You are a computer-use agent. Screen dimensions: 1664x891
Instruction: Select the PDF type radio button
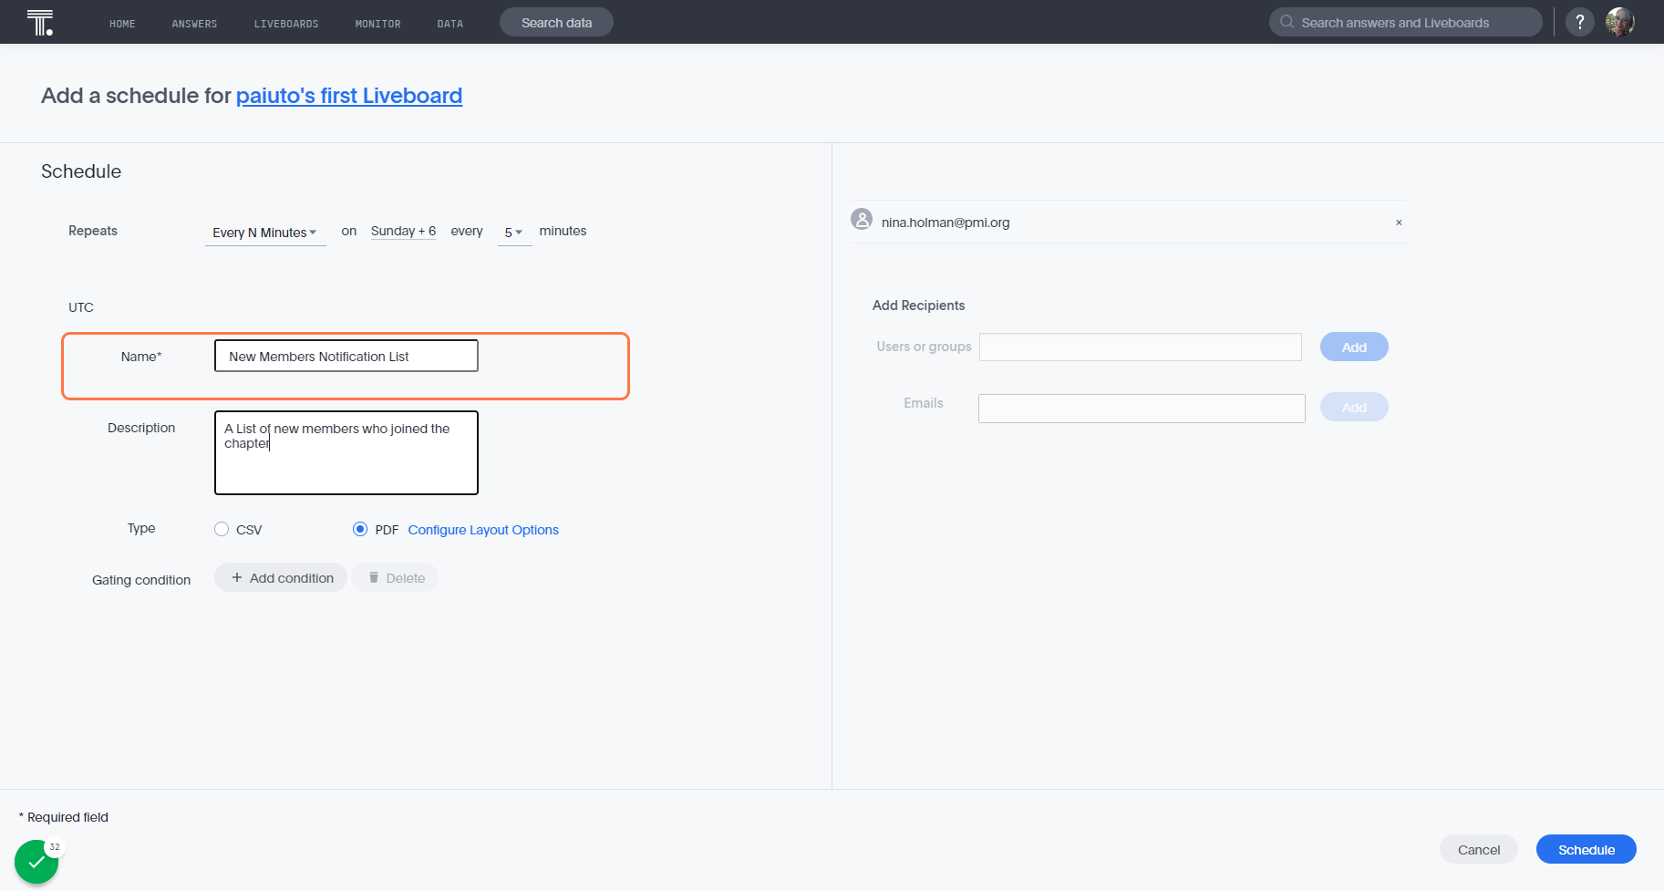(x=360, y=529)
